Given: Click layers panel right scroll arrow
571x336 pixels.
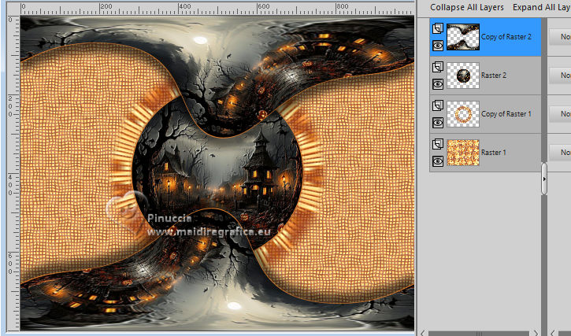Looking at the screenshot, I should tap(536, 333).
